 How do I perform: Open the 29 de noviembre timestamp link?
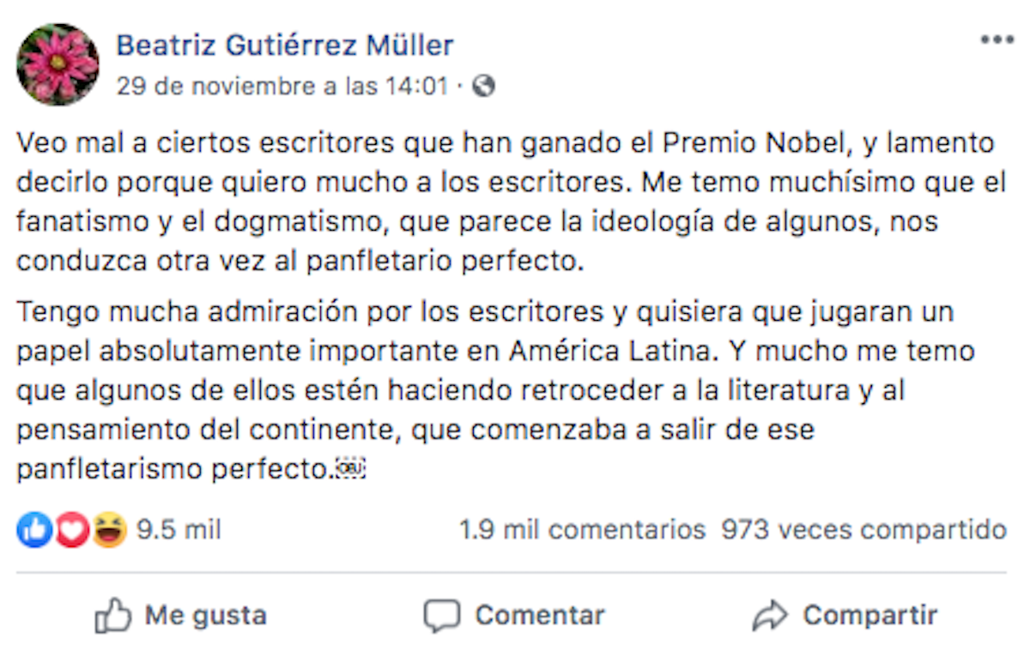click(282, 87)
